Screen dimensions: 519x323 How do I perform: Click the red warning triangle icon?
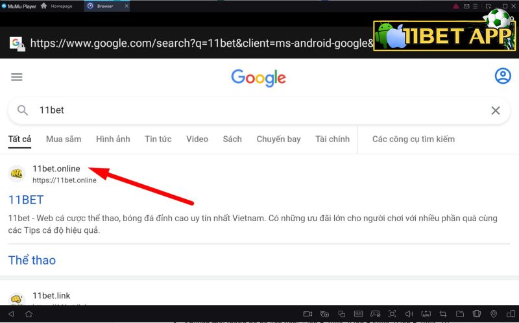pyautogui.click(x=456, y=6)
